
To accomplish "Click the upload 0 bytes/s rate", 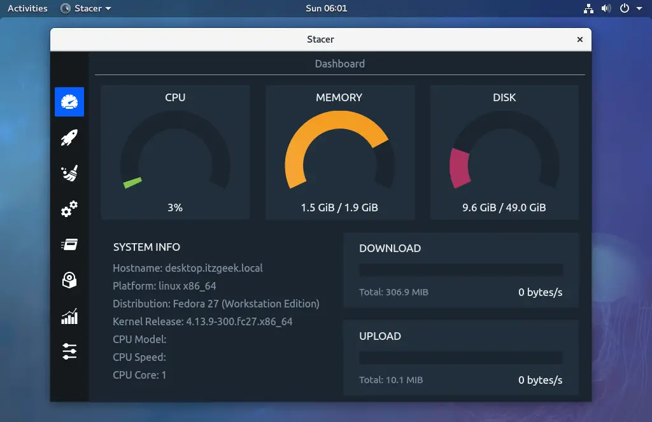I will point(540,380).
